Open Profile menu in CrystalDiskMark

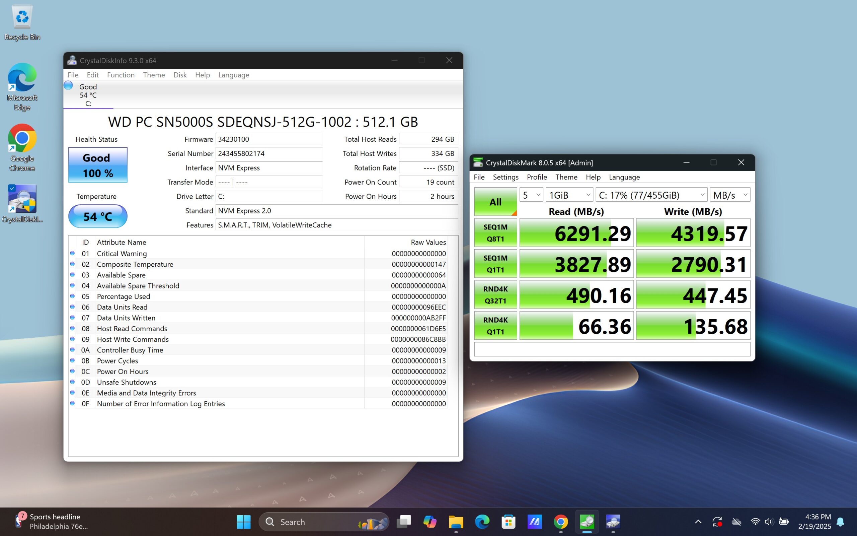pos(537,177)
